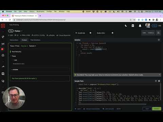Switch to the Output tab
The image size is (163, 122).
pyautogui.click(x=24, y=40)
